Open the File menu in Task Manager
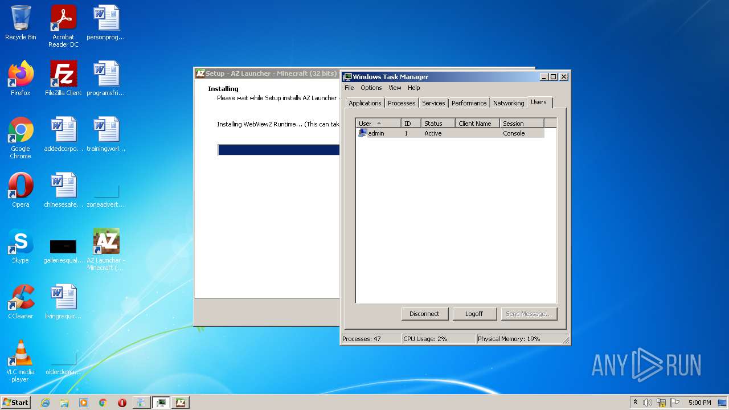Screen dimensions: 729x410 [x=349, y=88]
